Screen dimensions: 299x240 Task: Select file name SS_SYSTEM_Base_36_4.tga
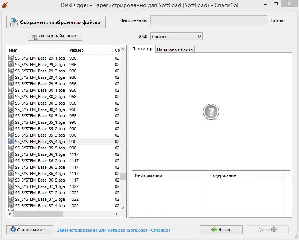pyautogui.click(x=40, y=174)
